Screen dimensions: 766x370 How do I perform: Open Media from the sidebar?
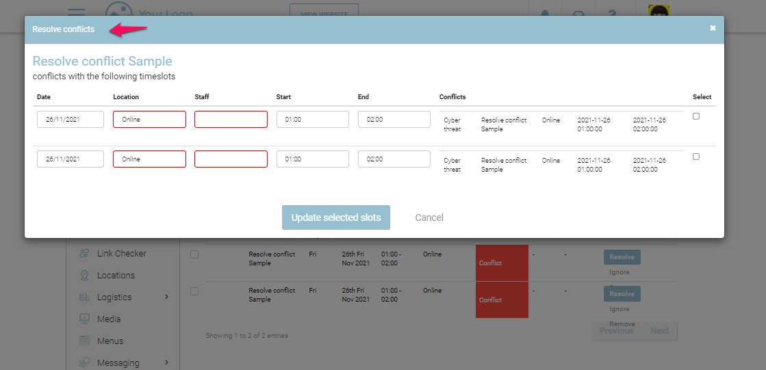click(109, 319)
